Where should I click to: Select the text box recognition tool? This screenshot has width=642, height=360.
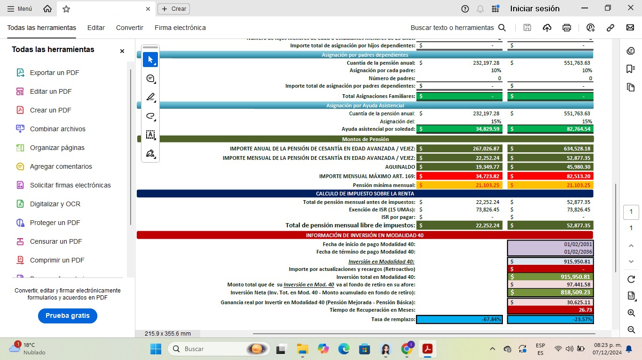[150, 135]
